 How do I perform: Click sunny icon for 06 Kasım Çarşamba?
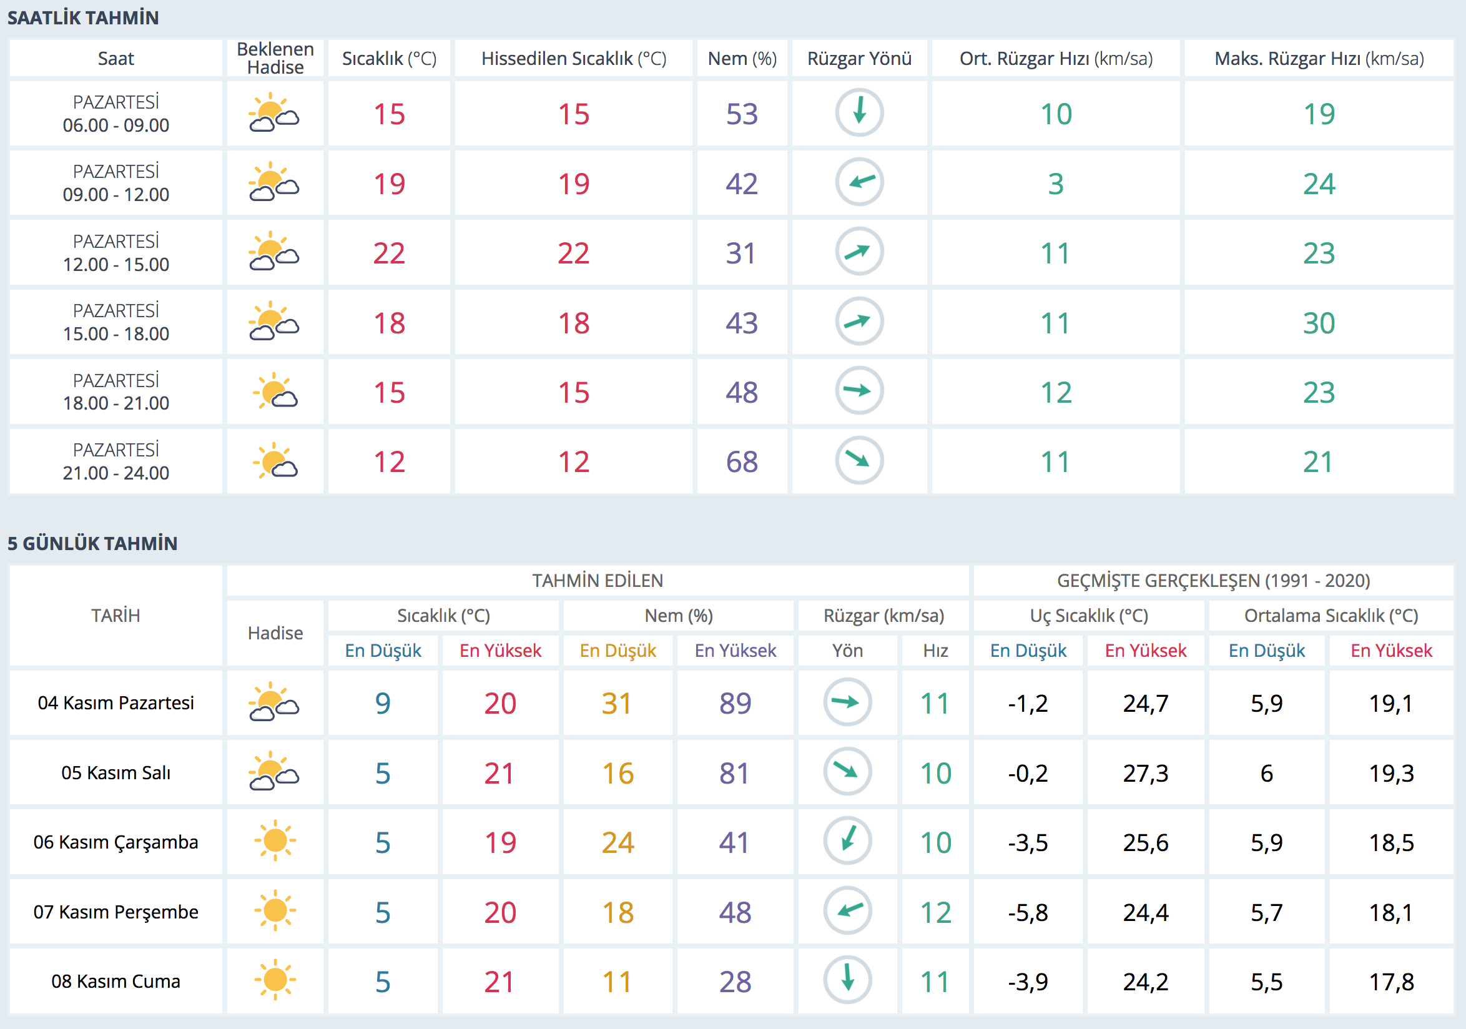(275, 840)
